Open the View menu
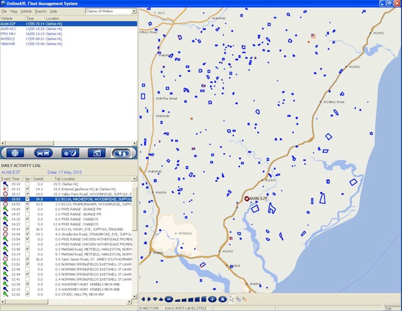The height and width of the screenshot is (311, 402). coord(13,11)
